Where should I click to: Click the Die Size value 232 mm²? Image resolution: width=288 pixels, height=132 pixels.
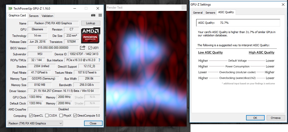pyautogui.click(x=71, y=36)
